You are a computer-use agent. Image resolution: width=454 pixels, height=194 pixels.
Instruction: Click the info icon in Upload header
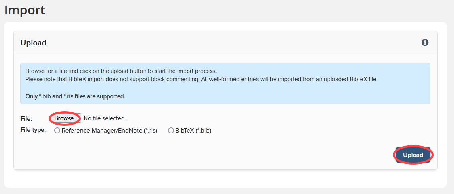point(425,43)
